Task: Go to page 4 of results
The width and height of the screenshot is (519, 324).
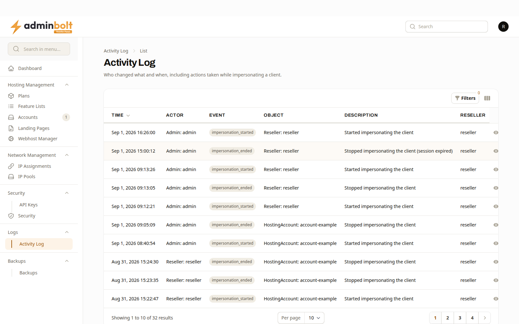Action: [x=472, y=318]
